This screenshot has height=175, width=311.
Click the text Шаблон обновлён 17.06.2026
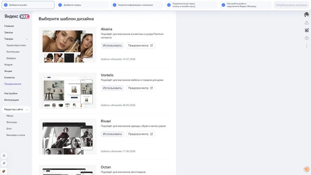click(118, 151)
